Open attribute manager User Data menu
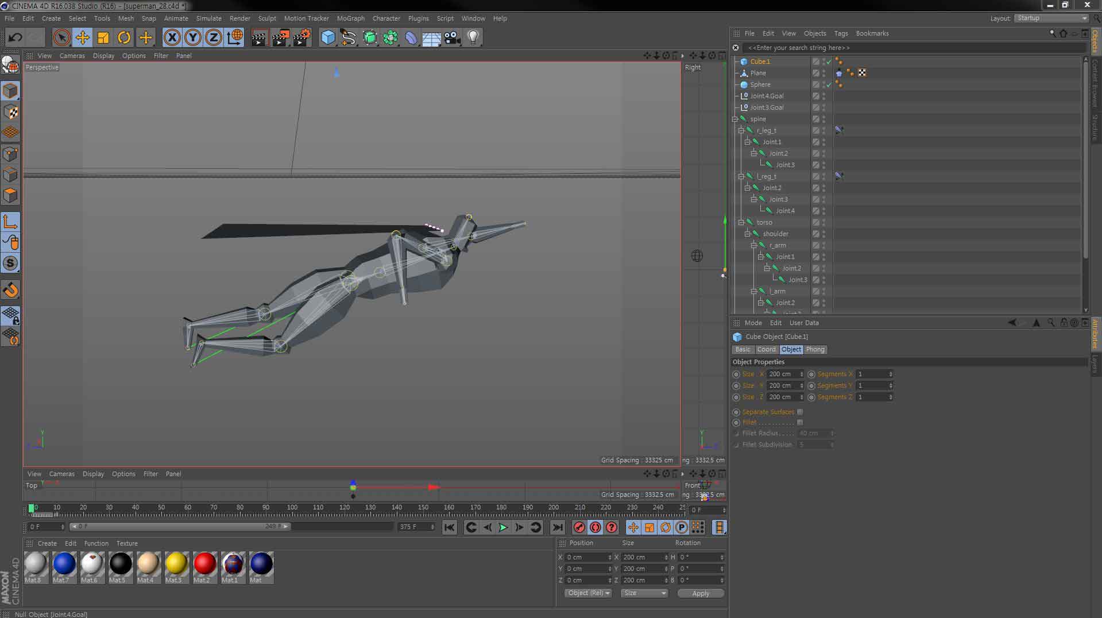The height and width of the screenshot is (618, 1102). pos(804,323)
